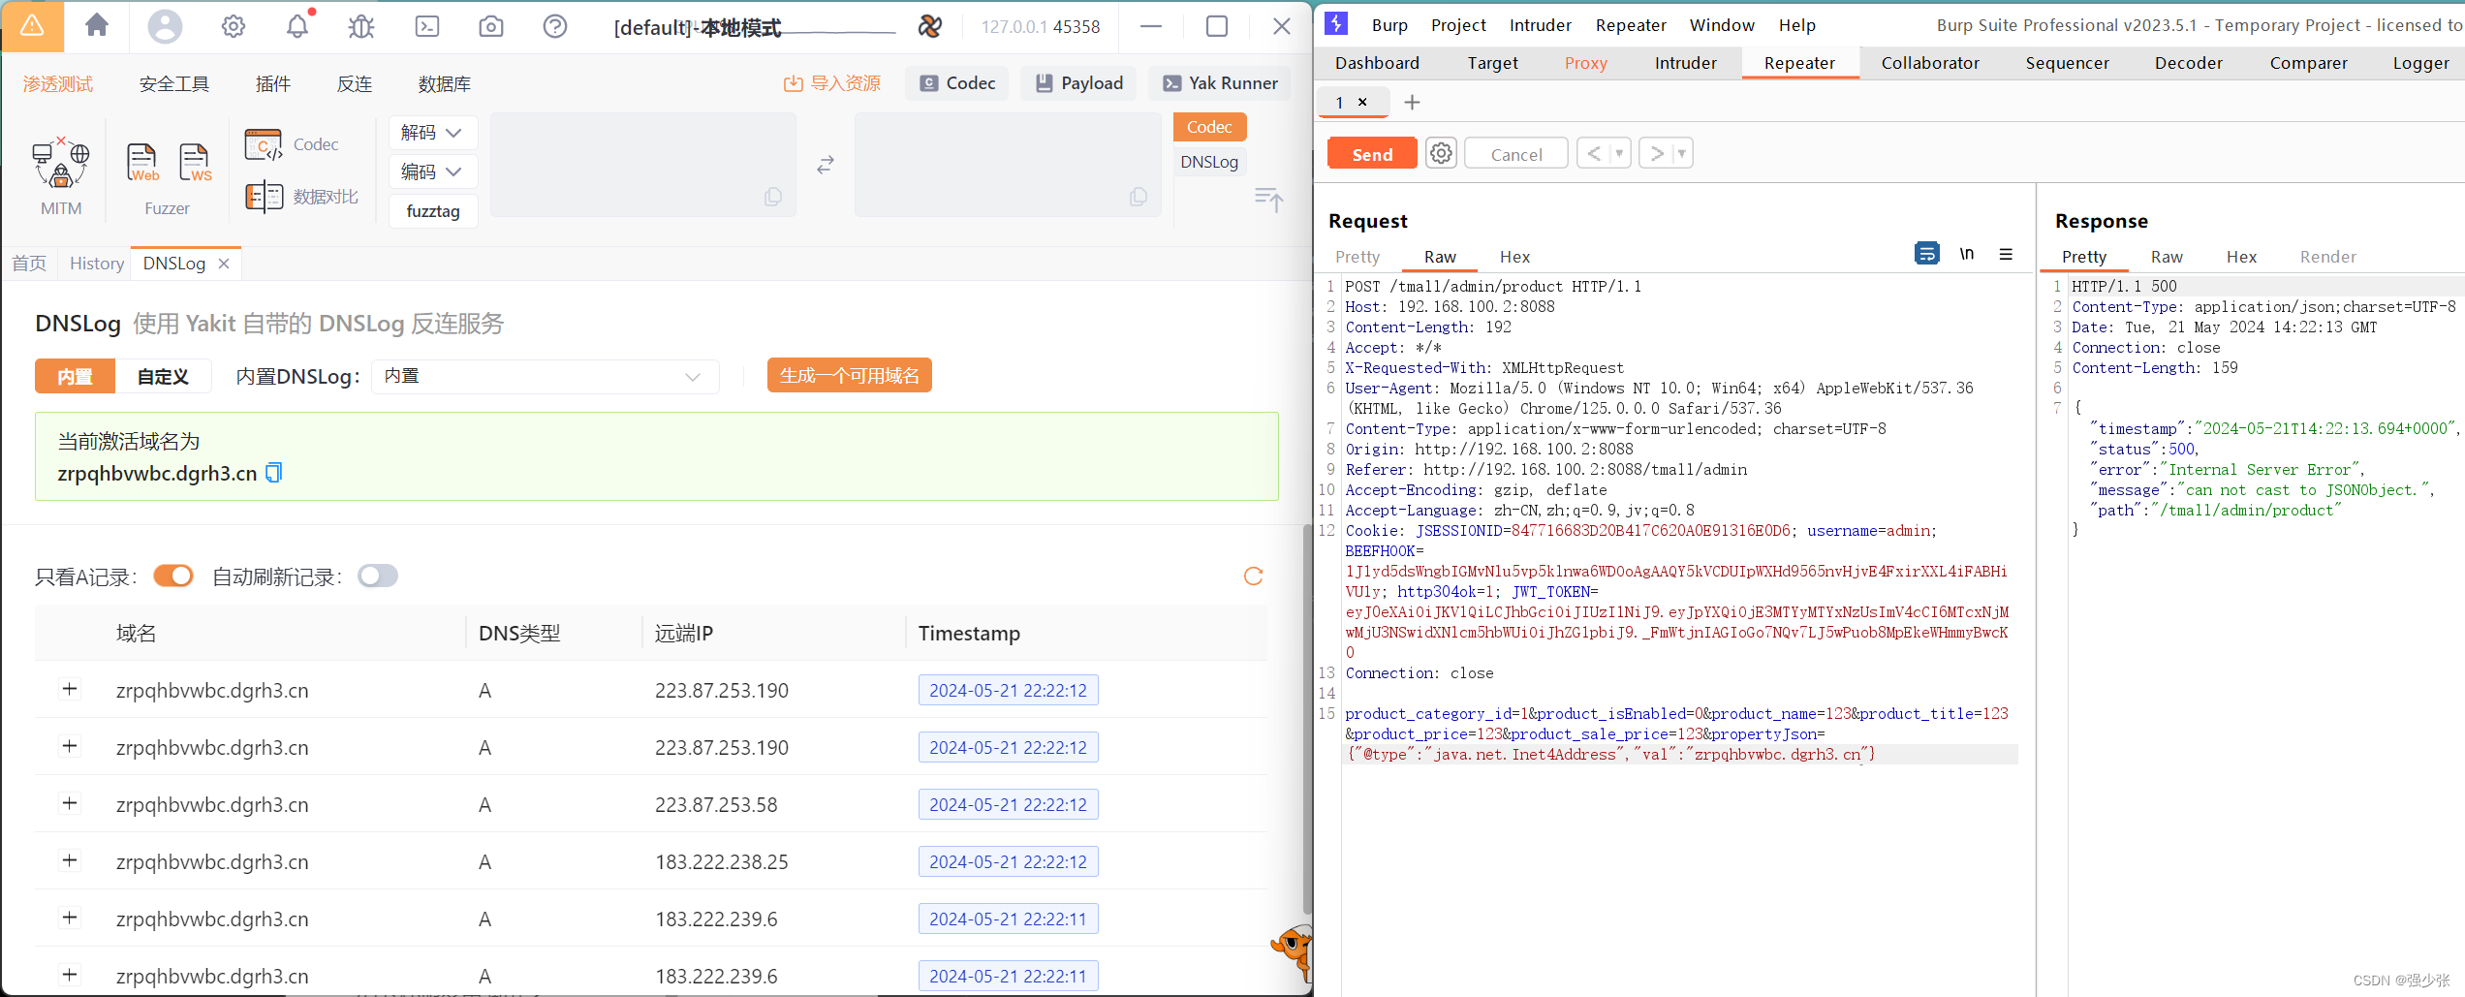Screen dimensions: 2465x997
Task: Open Yakit settings gear icon
Action: point(234,26)
